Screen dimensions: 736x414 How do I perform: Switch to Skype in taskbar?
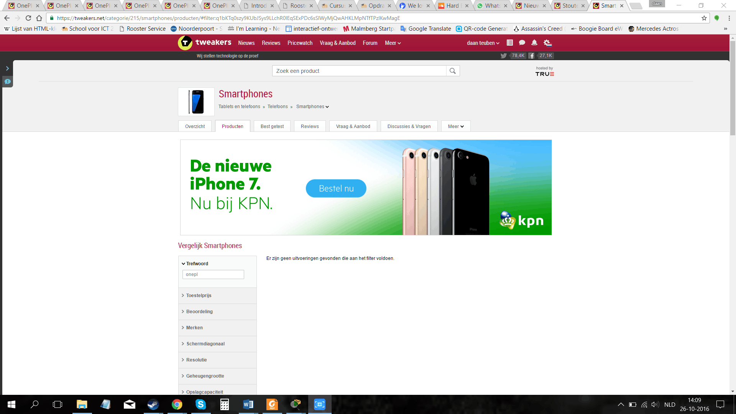coord(200,404)
